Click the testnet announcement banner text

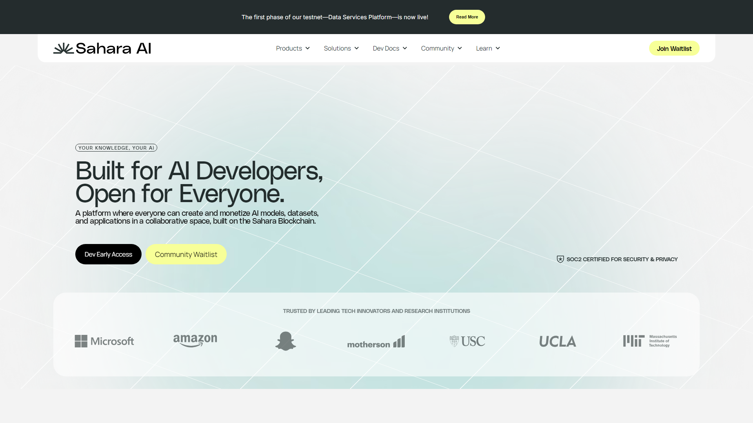pos(335,17)
